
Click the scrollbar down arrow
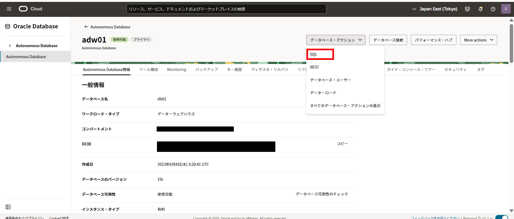click(511, 211)
